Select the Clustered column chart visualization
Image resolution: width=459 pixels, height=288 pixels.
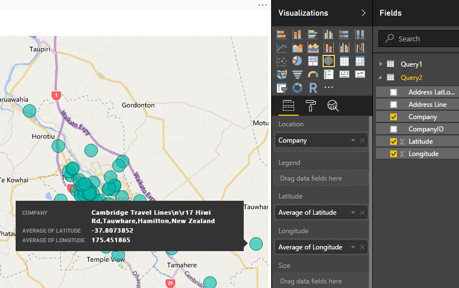click(328, 34)
